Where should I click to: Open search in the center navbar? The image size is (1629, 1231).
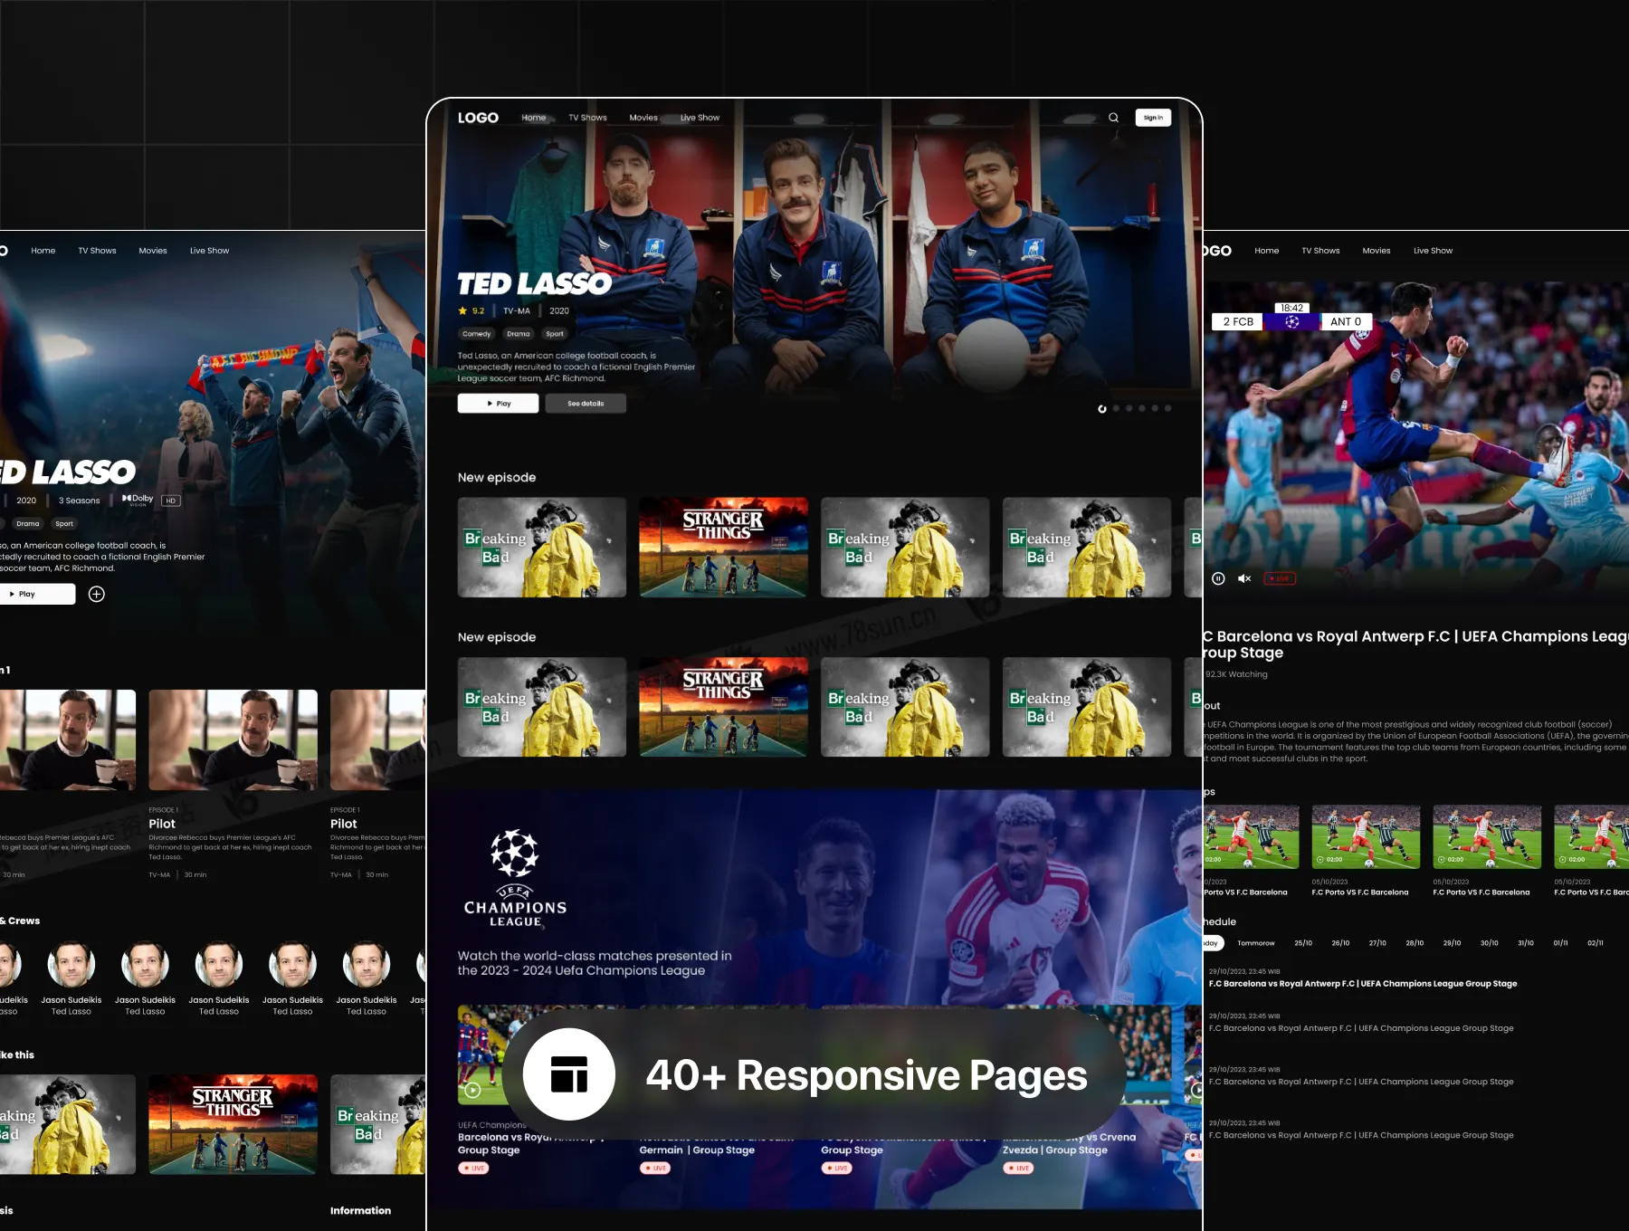[1113, 118]
